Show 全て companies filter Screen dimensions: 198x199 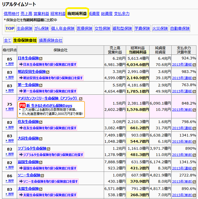click(7, 40)
